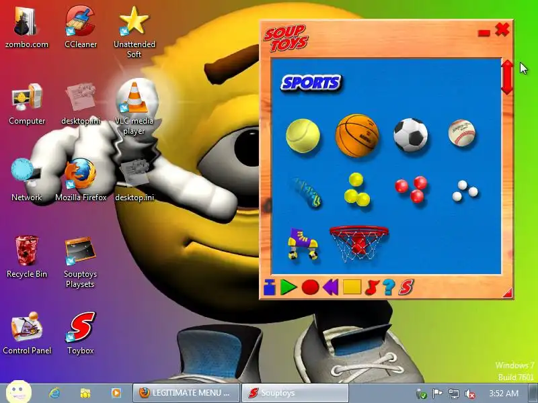Viewport: 538px width, 403px height.
Task: Close the Souptoys toybox window
Action: (502, 30)
